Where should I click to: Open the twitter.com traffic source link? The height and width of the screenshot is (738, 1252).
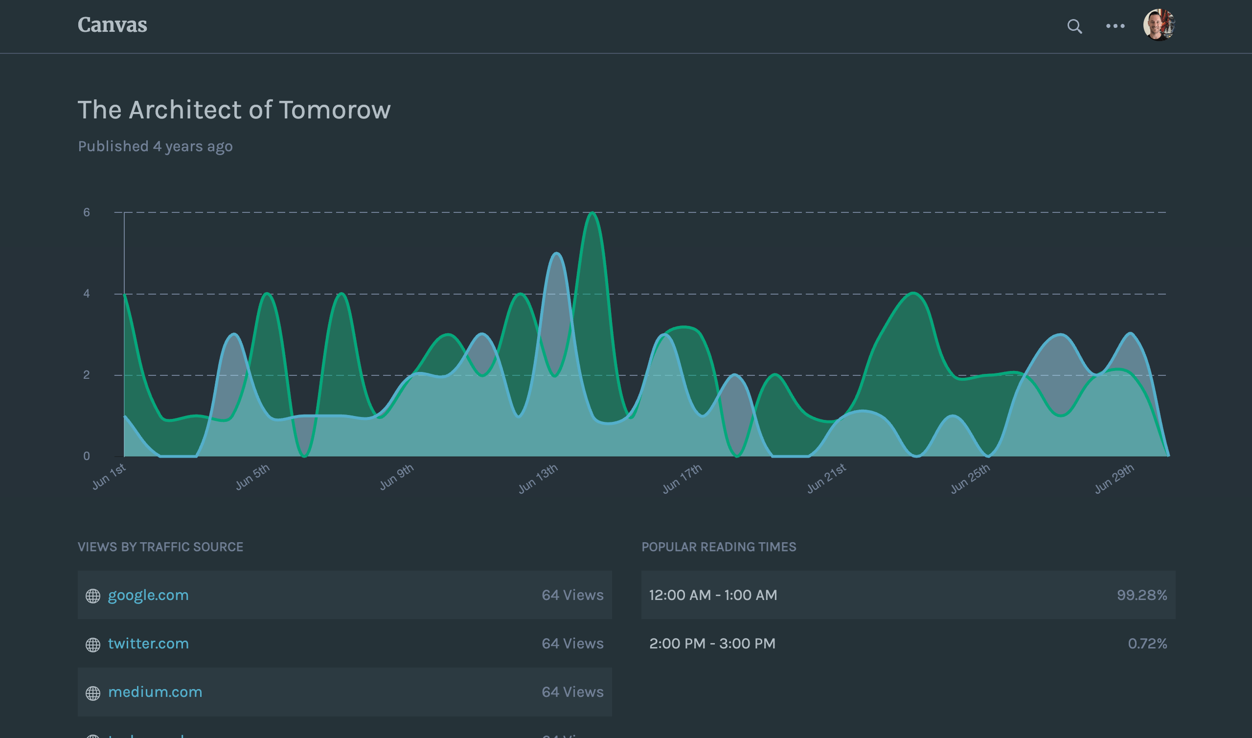click(148, 644)
